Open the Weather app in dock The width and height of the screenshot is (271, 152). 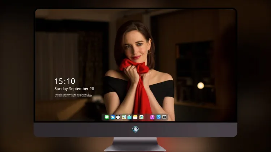pos(112,117)
